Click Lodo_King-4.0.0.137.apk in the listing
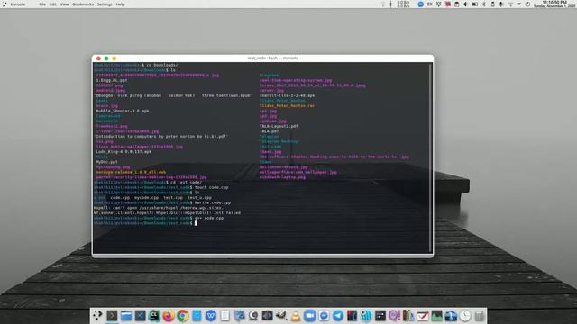The width and height of the screenshot is (577, 324). [124, 151]
